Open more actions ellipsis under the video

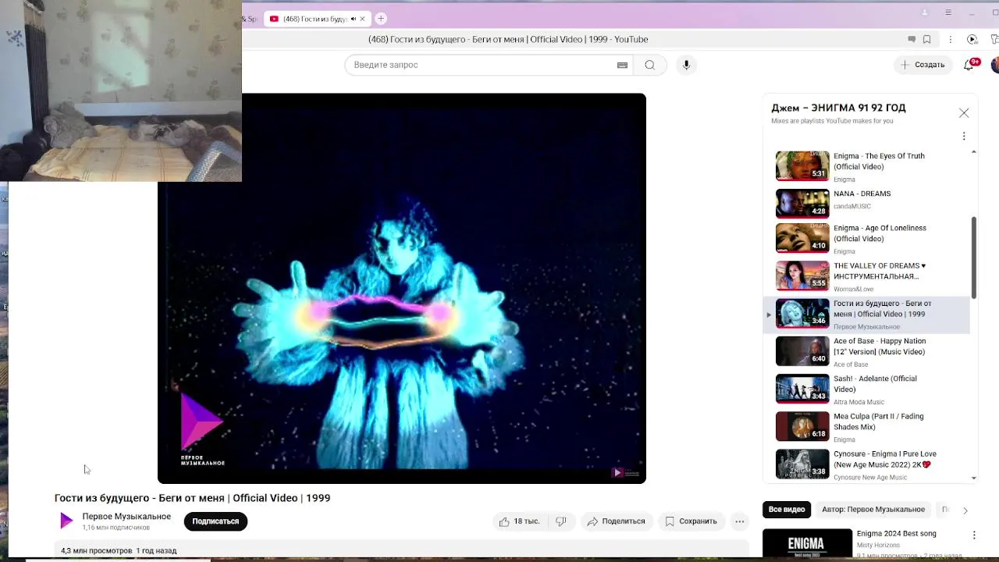(739, 521)
